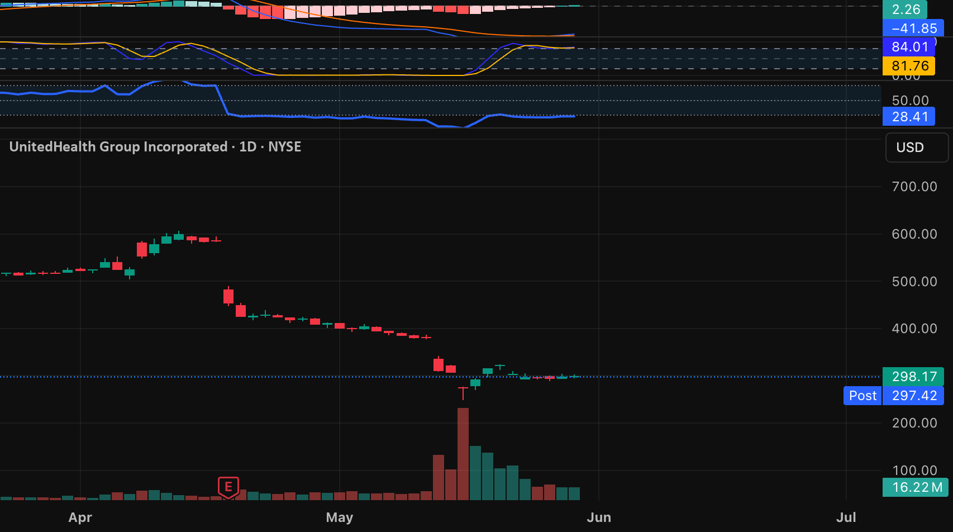The image size is (953, 532).
Task: Select the 84.01 blue stochastic value label
Action: tap(909, 47)
